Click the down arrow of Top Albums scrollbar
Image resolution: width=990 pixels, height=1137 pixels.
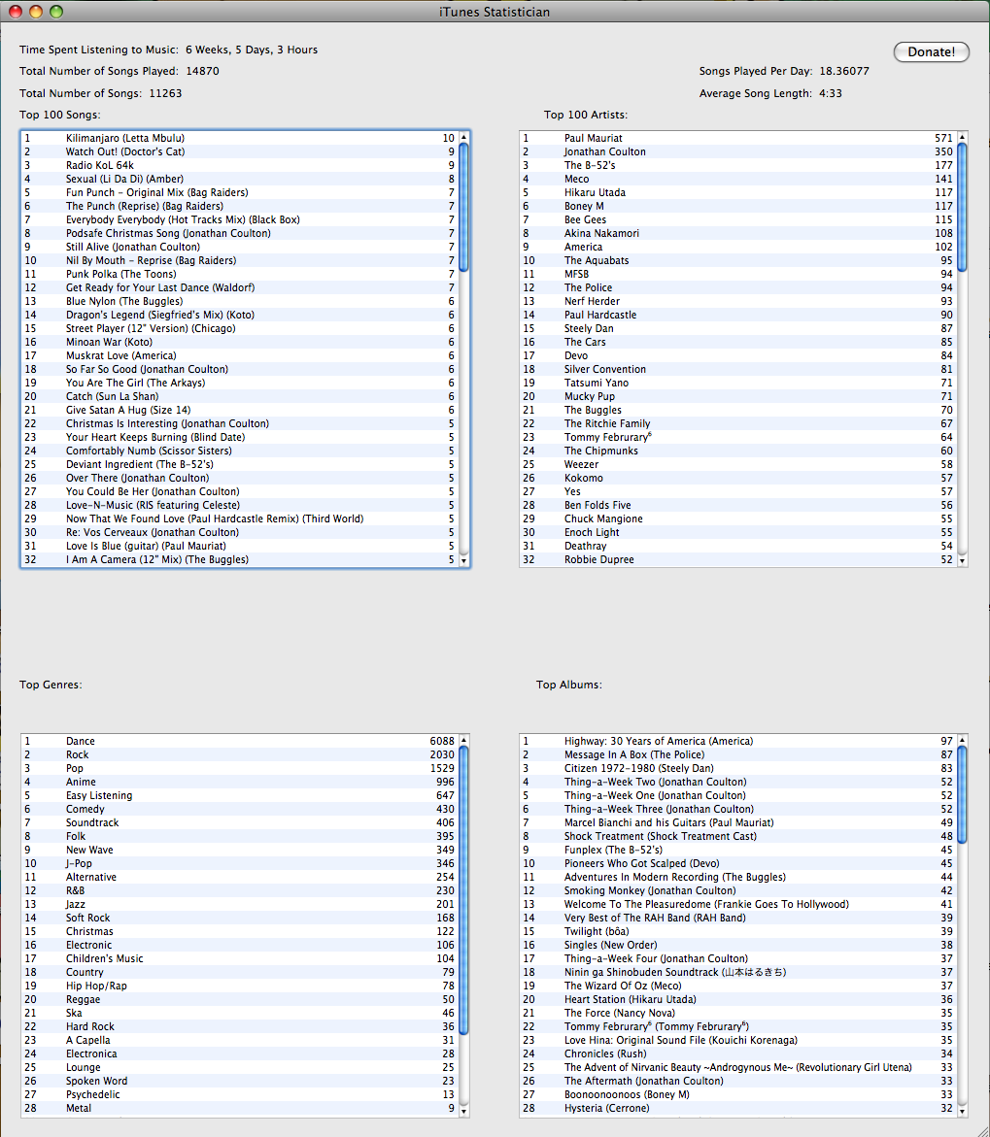[963, 1110]
